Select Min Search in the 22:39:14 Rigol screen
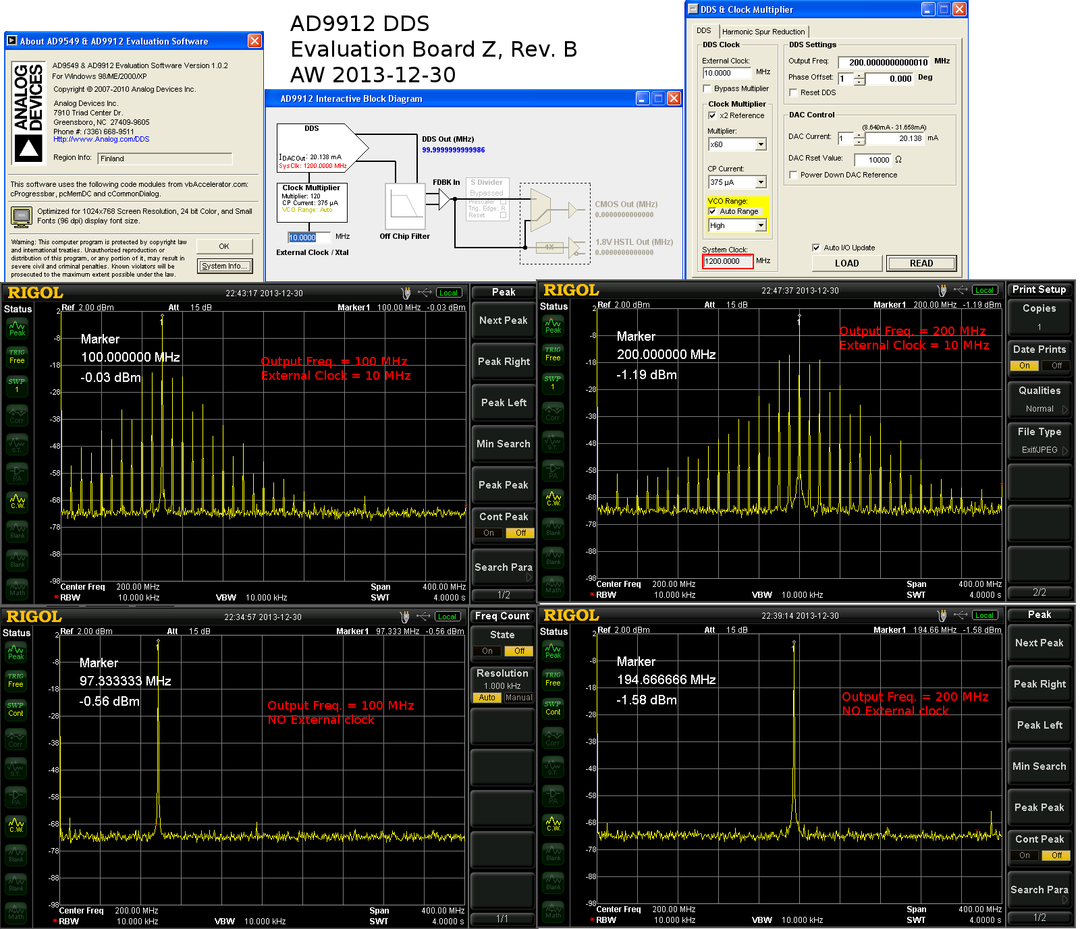1080x929 pixels. point(1039,766)
